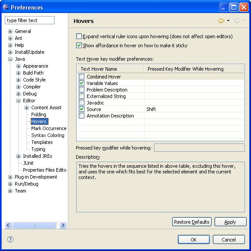Image resolution: width=251 pixels, height=251 pixels.
Task: Select the Editor tree item label
Action: point(29,101)
